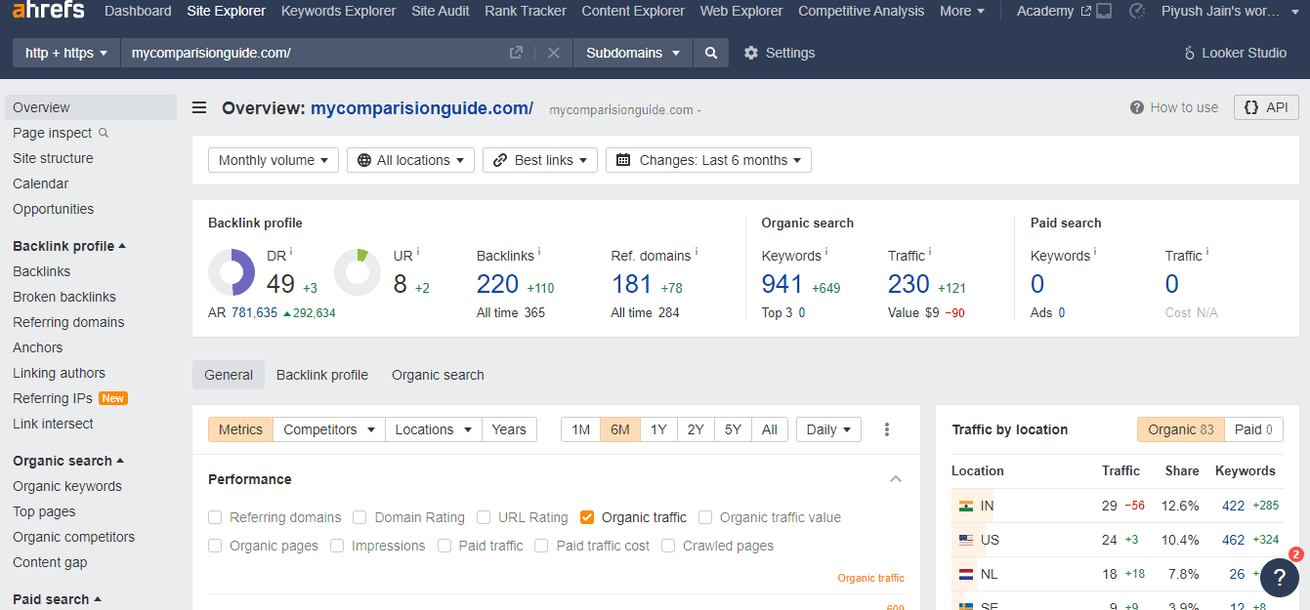Click the DR donut chart
Viewport: 1310px width, 610px height.
[232, 272]
